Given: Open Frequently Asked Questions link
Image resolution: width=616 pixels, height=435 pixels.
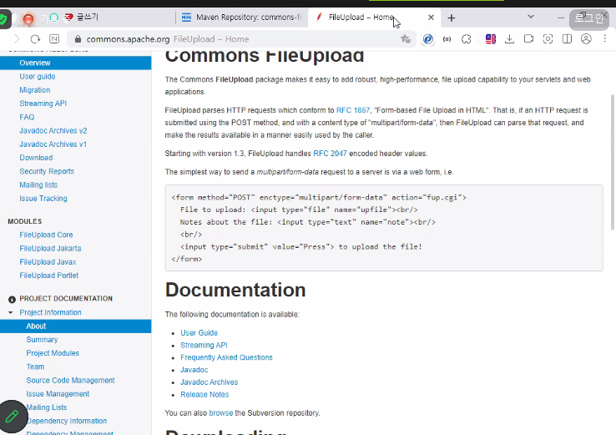Looking at the screenshot, I should coord(226,357).
